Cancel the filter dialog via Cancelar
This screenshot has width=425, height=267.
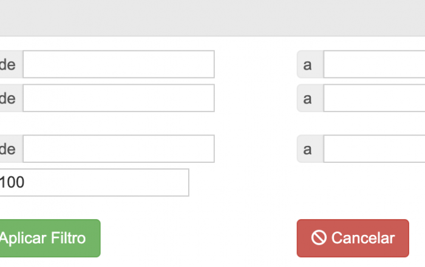(x=353, y=238)
